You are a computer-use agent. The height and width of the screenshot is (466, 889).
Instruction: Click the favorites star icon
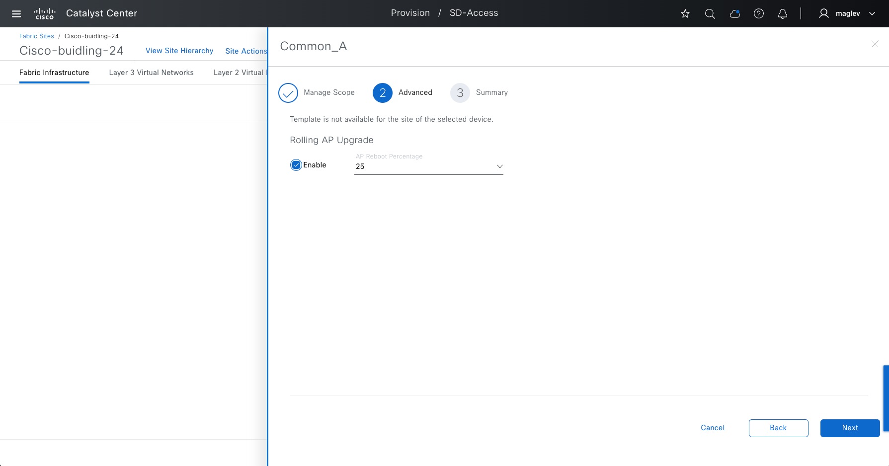pyautogui.click(x=685, y=14)
